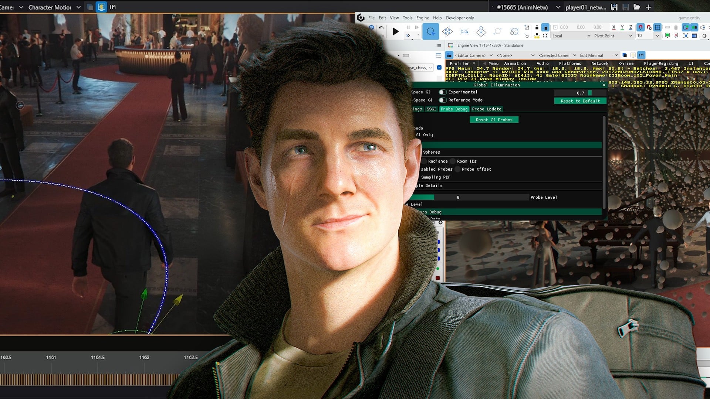Open the Network debug menu
This screenshot has width=710, height=399.
(x=599, y=64)
